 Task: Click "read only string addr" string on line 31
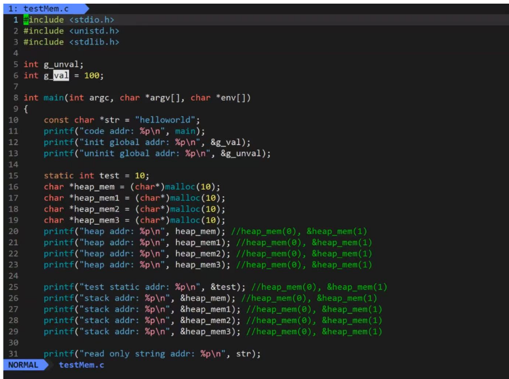tap(153, 354)
